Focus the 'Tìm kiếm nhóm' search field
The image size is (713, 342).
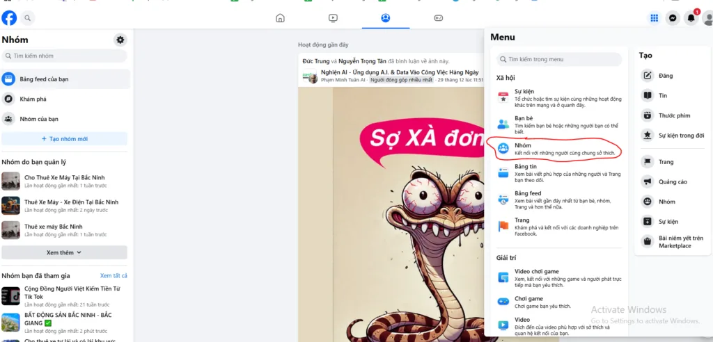coord(64,56)
